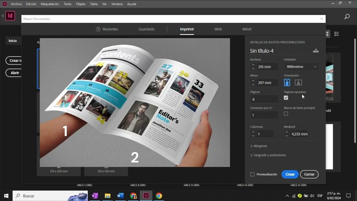Switch to list view icon
357x201 pixels.
(x=337, y=34)
